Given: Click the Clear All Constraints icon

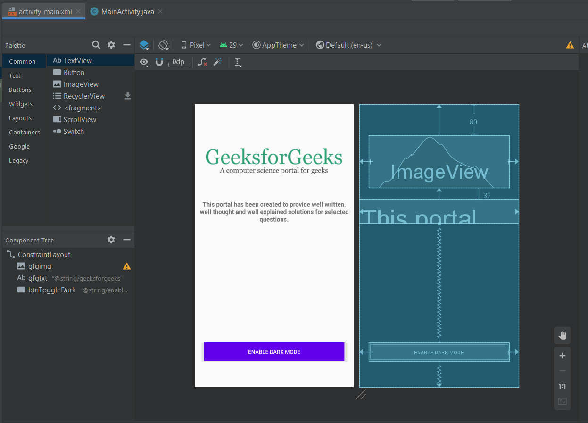Looking at the screenshot, I should click(x=202, y=62).
